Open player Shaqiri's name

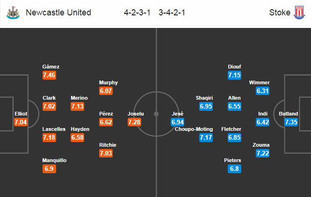tap(204, 98)
